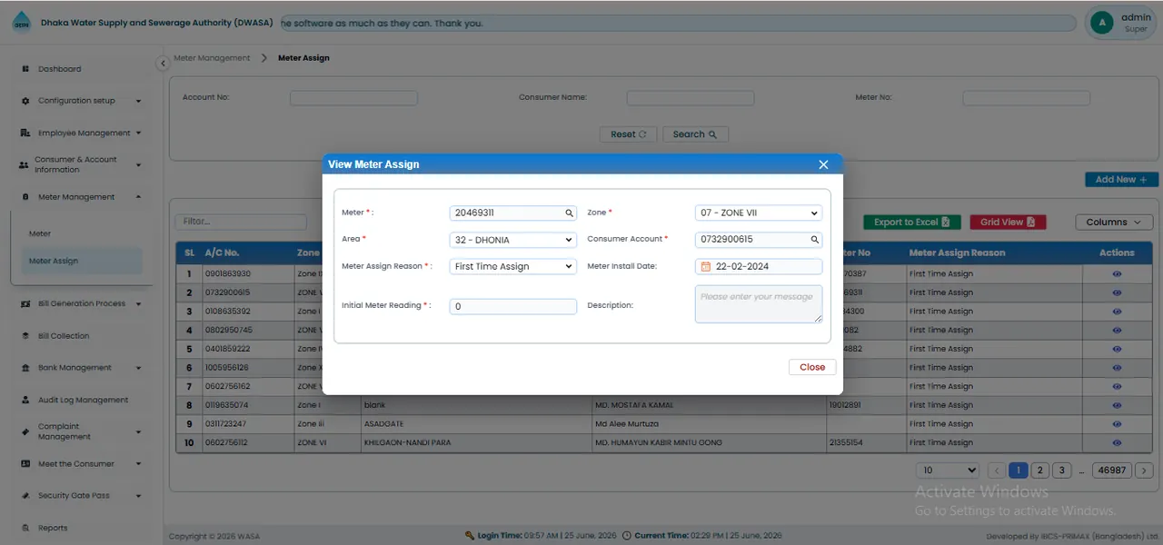
Task: Click the Export to Excel button
Action: pyautogui.click(x=911, y=223)
